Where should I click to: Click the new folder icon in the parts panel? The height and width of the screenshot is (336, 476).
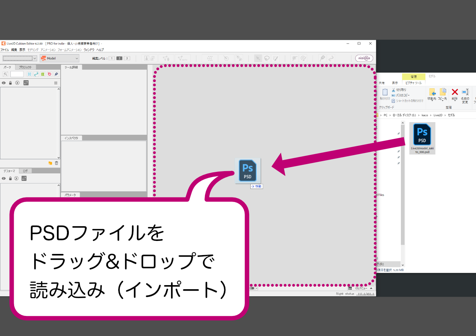[x=50, y=163]
